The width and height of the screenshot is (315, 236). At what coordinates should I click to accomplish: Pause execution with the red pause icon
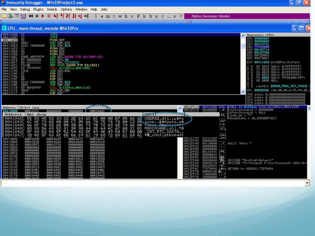click(49, 16)
